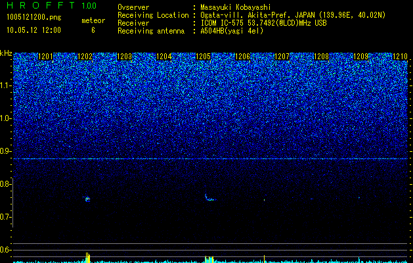The image size is (413, 263).
Task: Click the Ovserver field label
Action: [133, 8]
